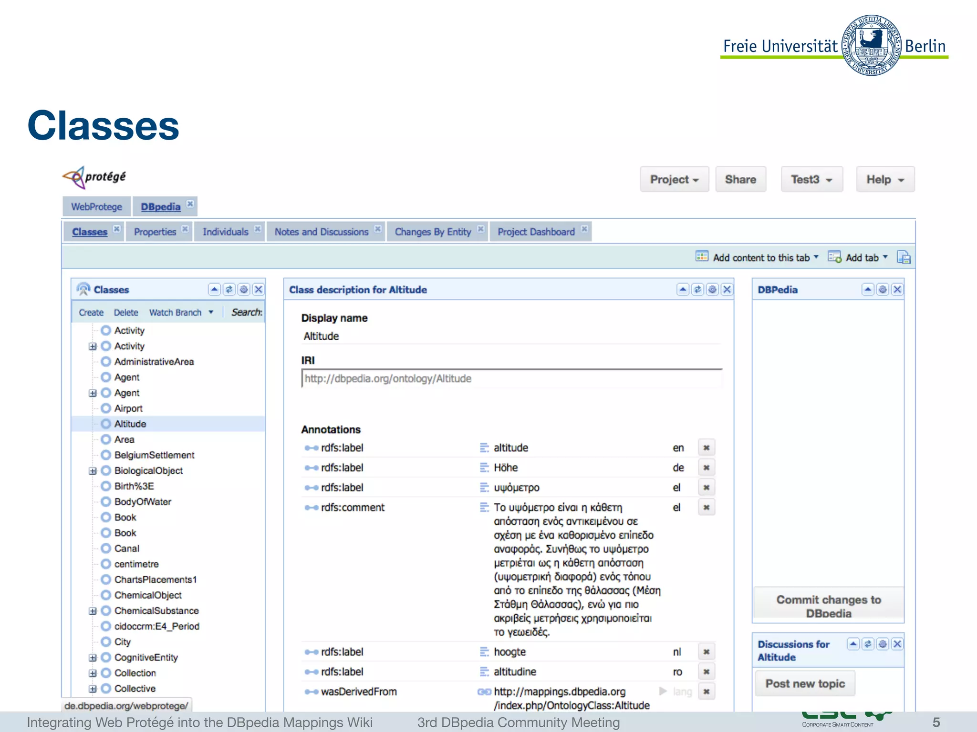Close the Changes By Entity tab
This screenshot has width=977, height=732.
480,229
